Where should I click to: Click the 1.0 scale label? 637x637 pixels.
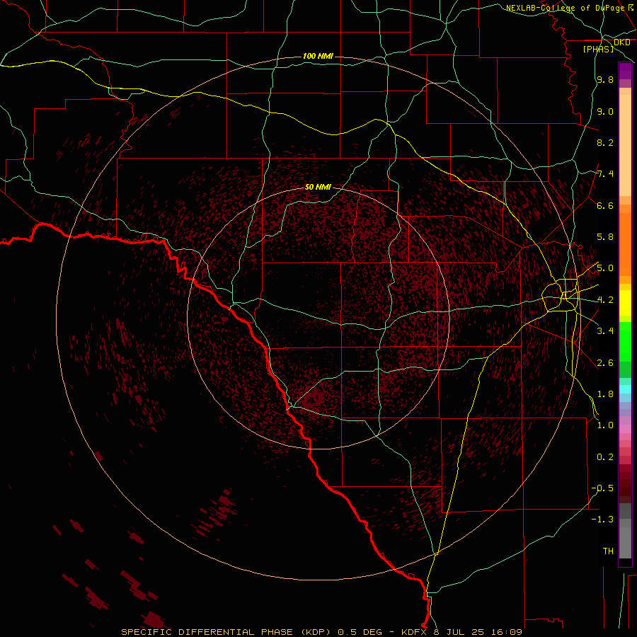tap(605, 425)
